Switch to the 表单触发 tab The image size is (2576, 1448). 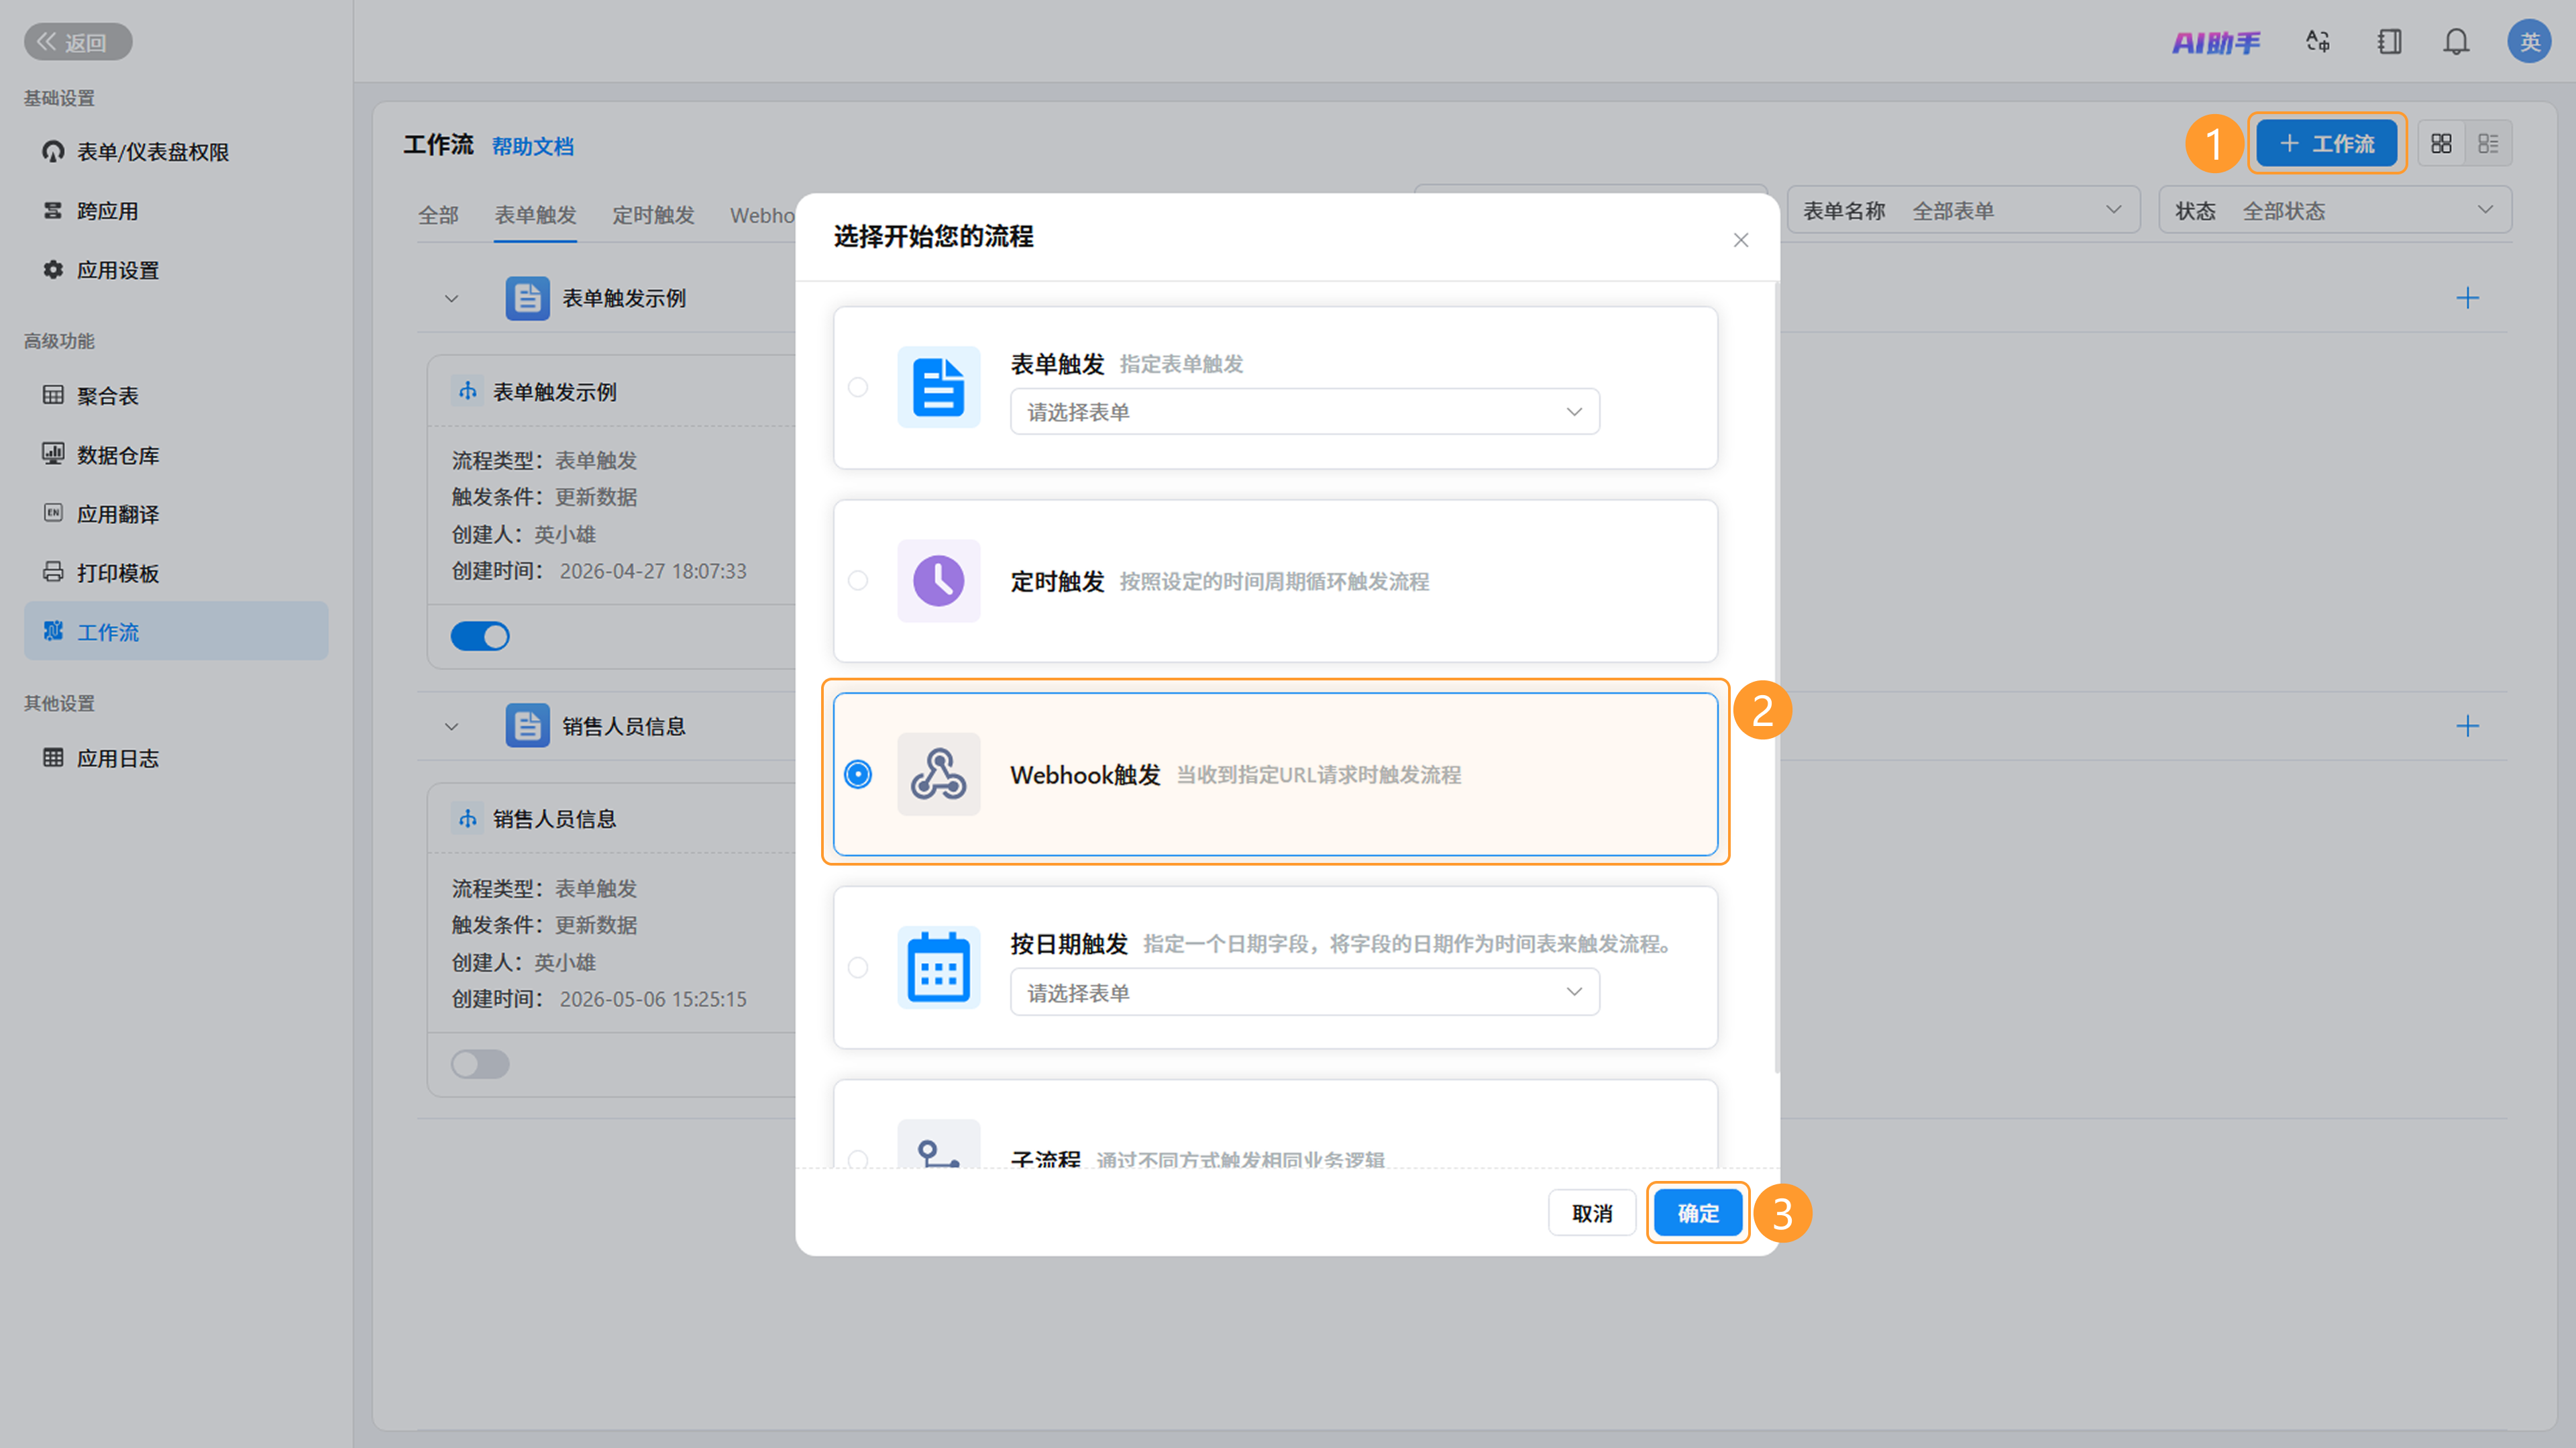[535, 215]
